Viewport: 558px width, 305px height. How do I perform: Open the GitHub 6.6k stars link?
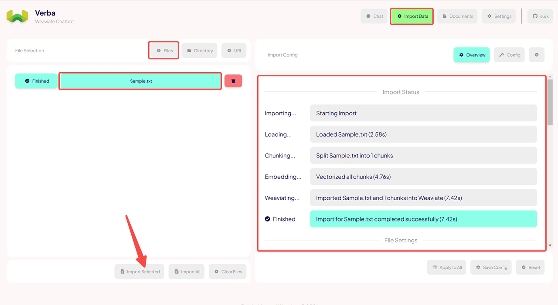click(540, 16)
